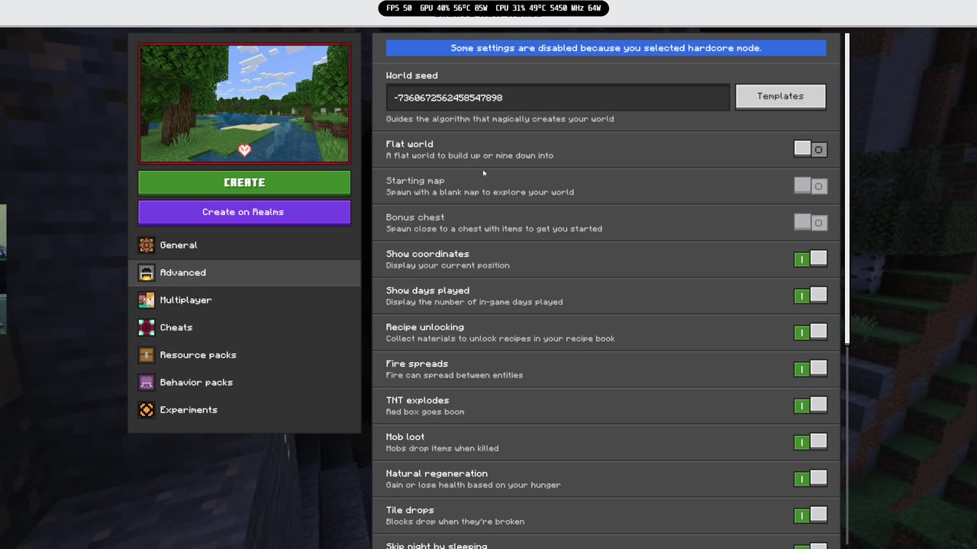
Task: Click the hardcore heart icon on thumbnail
Action: tap(244, 150)
